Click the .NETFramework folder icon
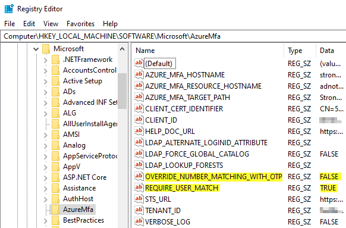 pyautogui.click(x=56, y=60)
